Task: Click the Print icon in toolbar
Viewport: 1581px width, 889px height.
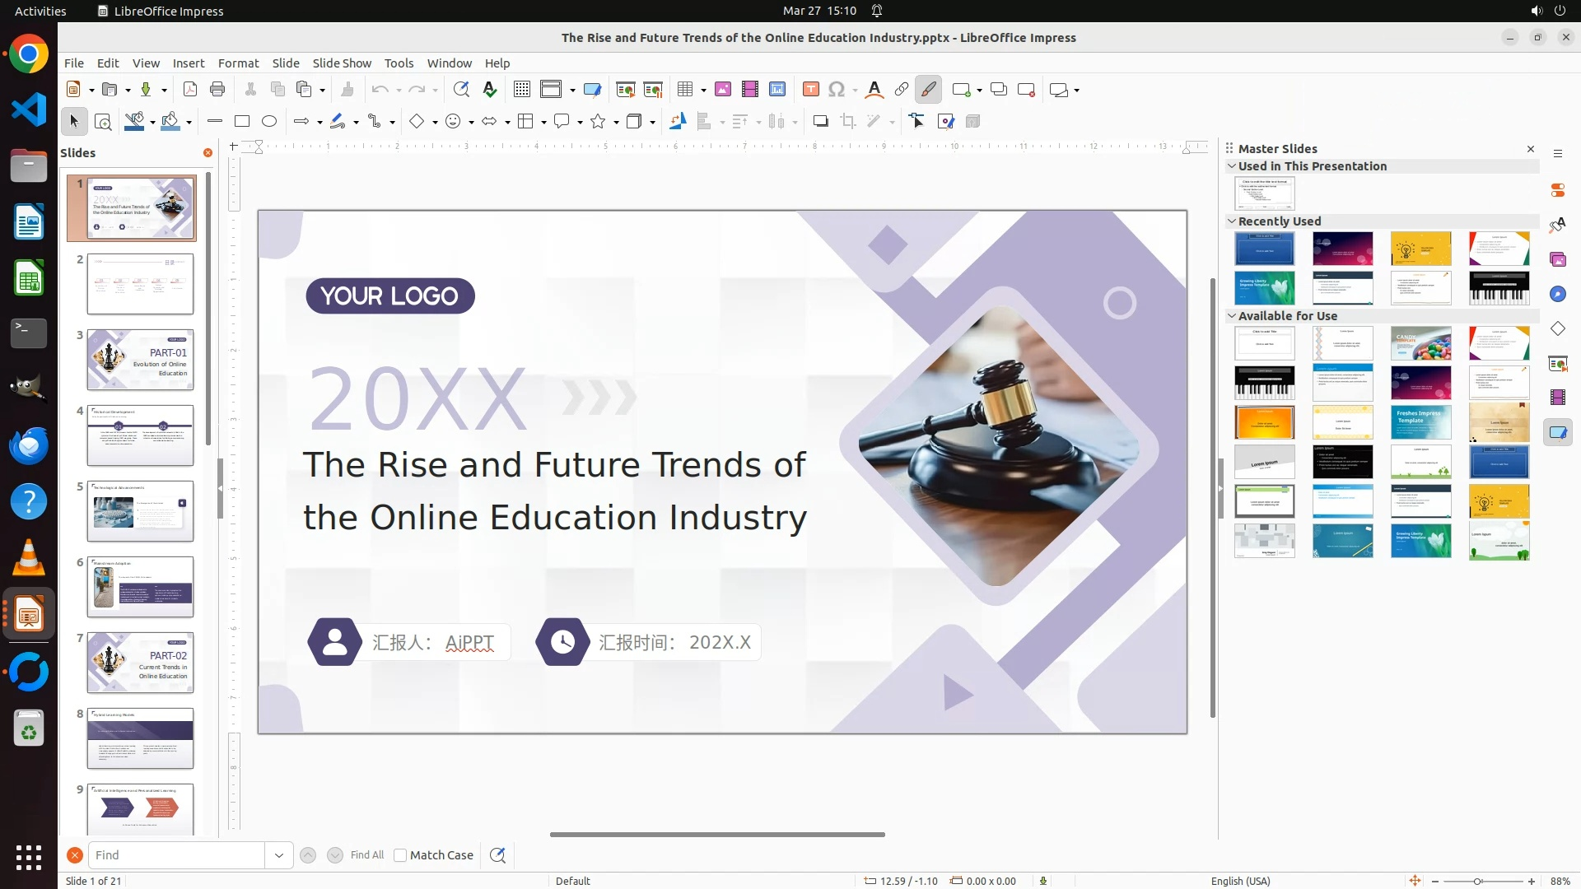Action: tap(217, 90)
